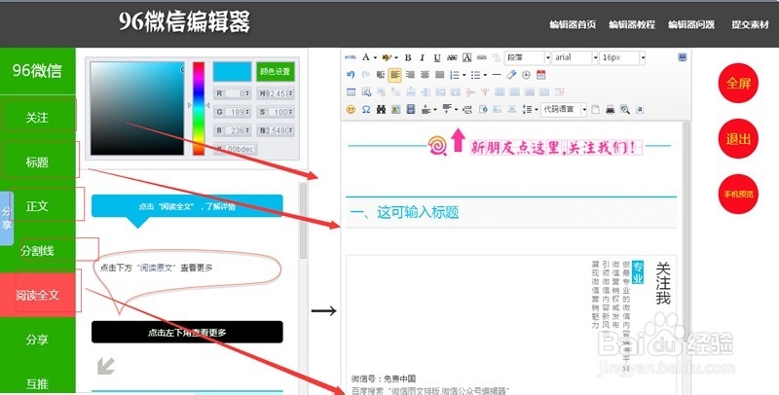Insert an image via picture icon
Image resolution: width=779 pixels, height=395 pixels.
pos(396,109)
